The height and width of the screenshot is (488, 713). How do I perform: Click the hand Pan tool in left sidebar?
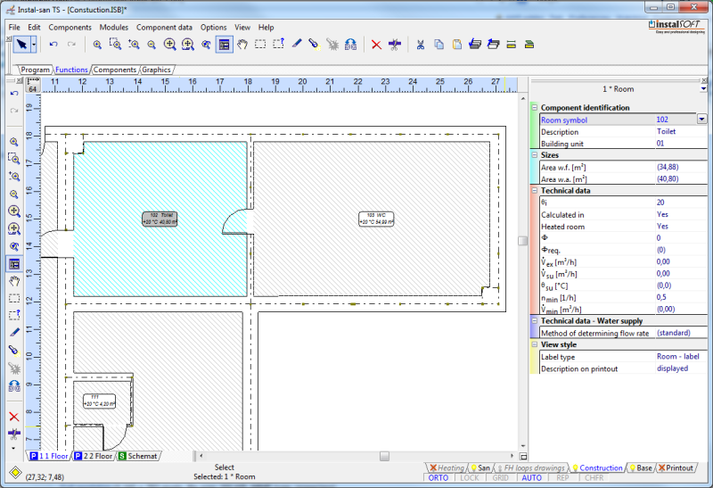click(14, 281)
